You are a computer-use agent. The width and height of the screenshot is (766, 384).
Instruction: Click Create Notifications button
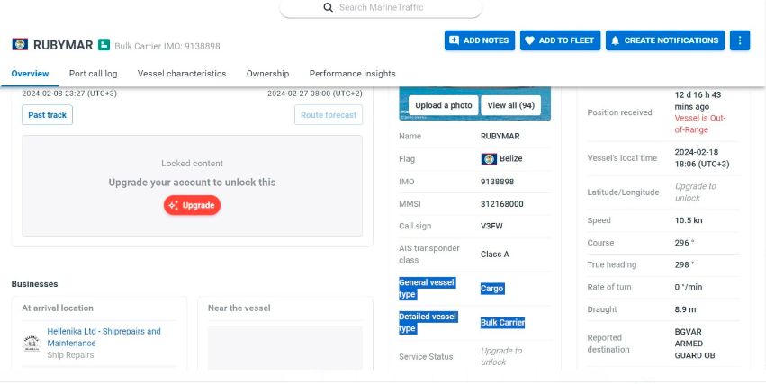(665, 40)
